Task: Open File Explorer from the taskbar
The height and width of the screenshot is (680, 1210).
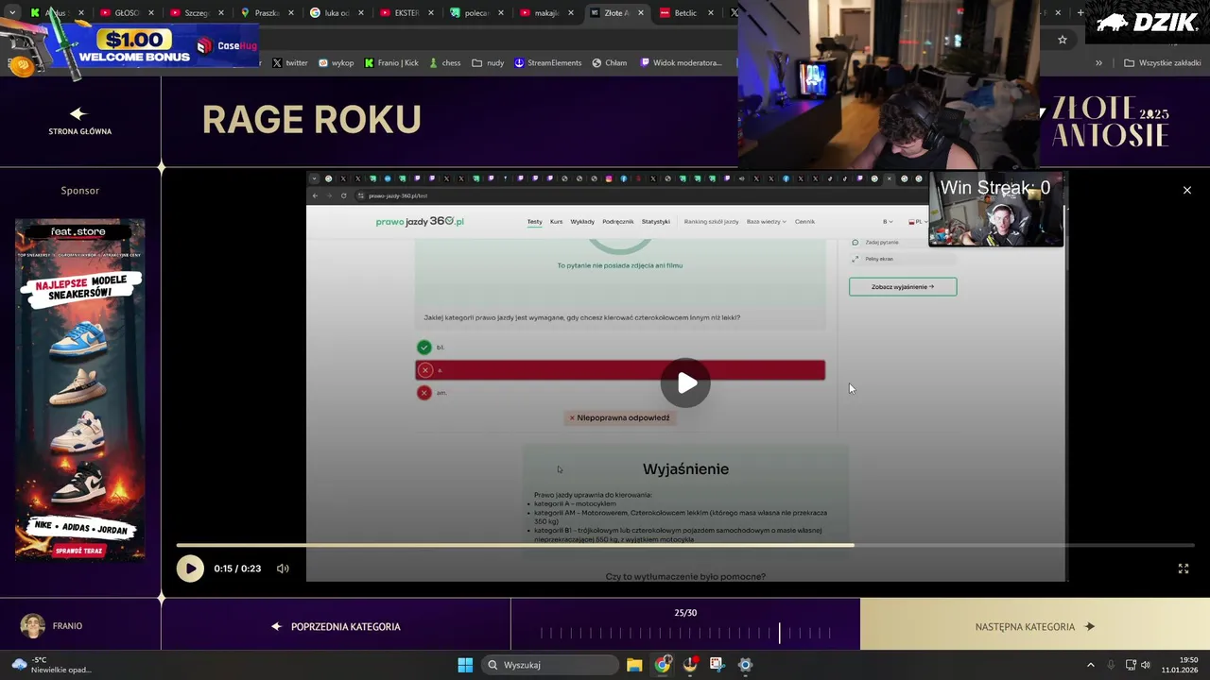Action: tap(634, 665)
